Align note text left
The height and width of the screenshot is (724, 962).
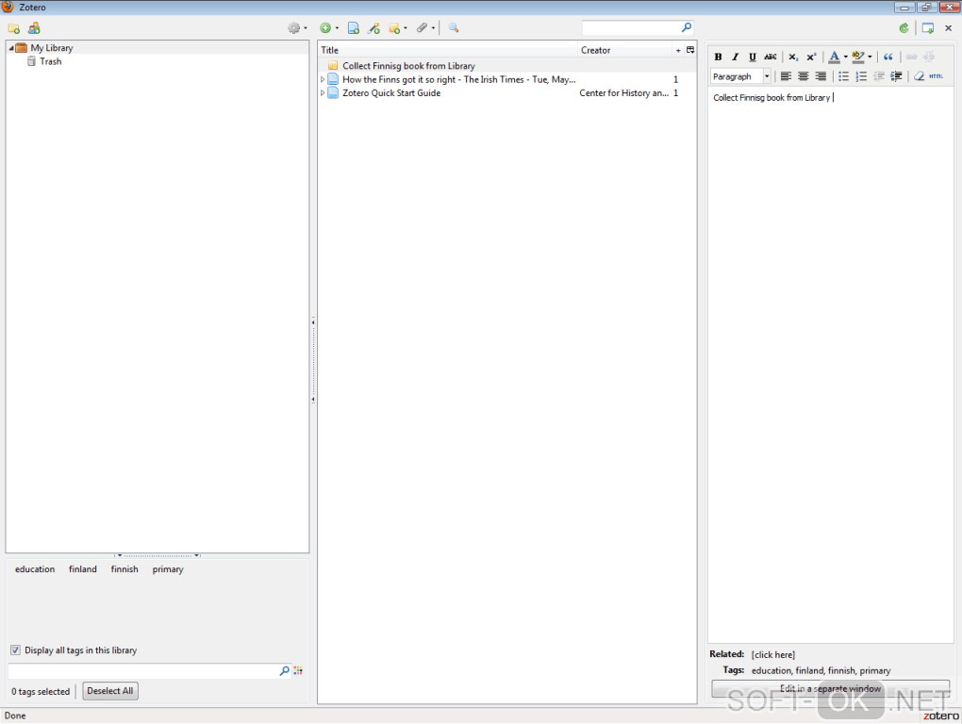(x=786, y=76)
